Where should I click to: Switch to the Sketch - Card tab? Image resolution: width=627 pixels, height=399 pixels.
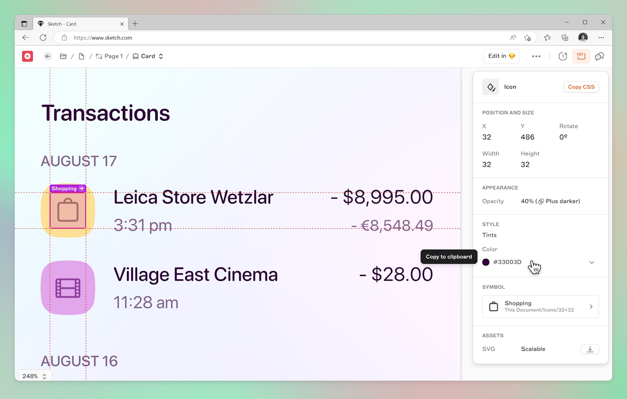(81, 24)
